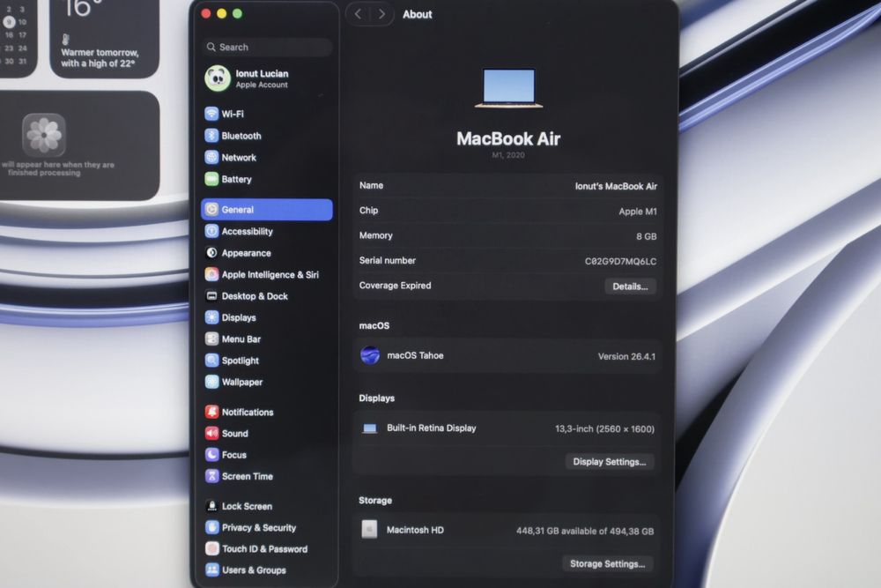Open Privacy & Security hand icon

tap(211, 527)
